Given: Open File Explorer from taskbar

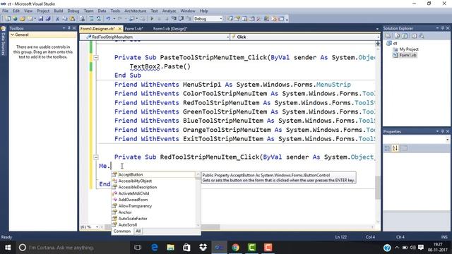Looking at the screenshot, I should click(x=170, y=248).
